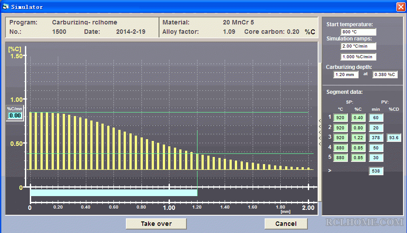Select segment 4 temperature 880 field
The height and width of the screenshot is (233, 407).
click(340, 148)
